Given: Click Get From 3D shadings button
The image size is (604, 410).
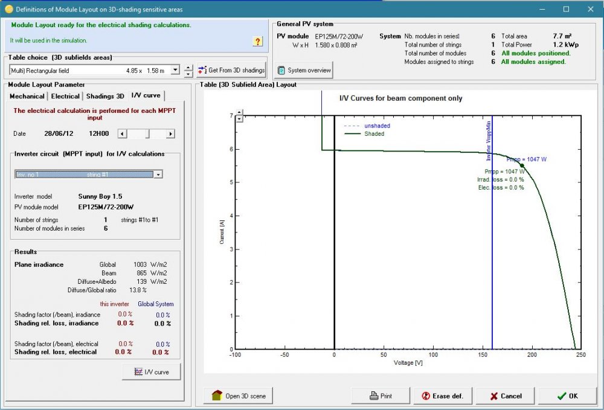Looking at the screenshot, I should (x=232, y=71).
